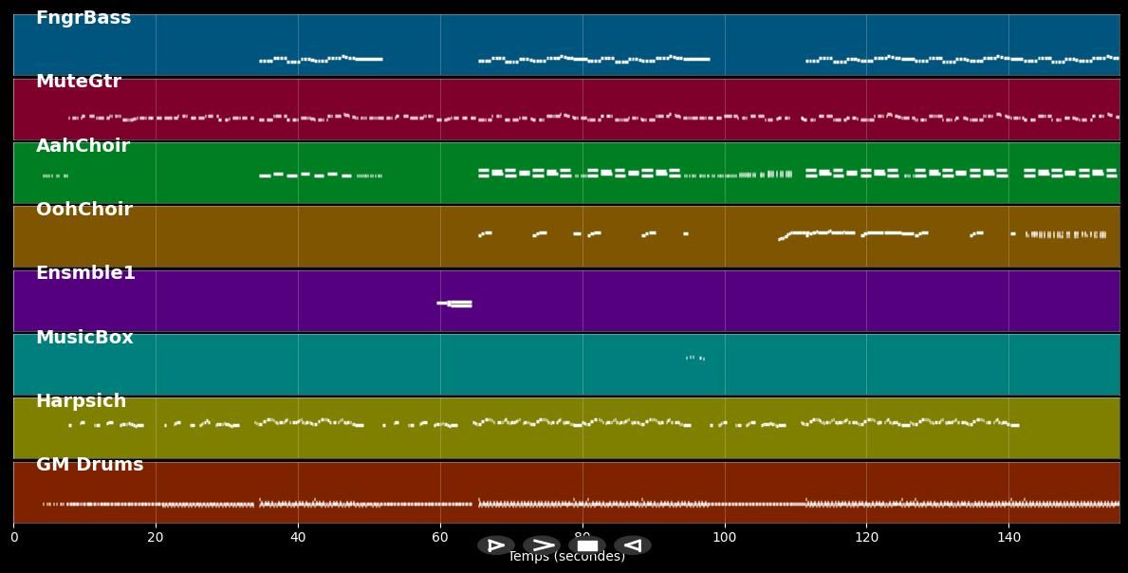Click the AahChoir track name
The width and height of the screenshot is (1128, 573).
pyautogui.click(x=83, y=146)
